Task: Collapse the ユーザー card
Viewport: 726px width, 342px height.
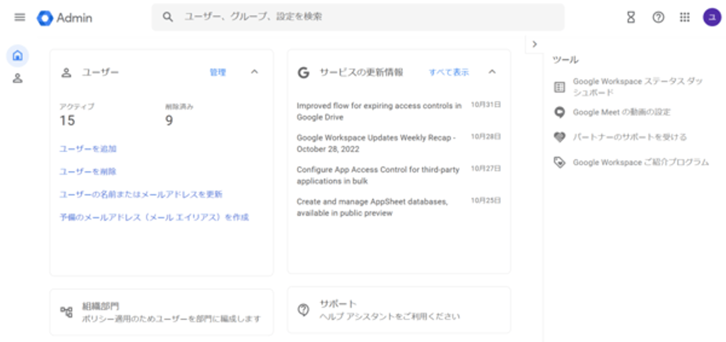Action: point(255,72)
